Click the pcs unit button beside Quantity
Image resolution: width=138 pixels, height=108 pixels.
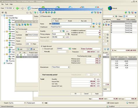pyautogui.click(x=67, y=31)
